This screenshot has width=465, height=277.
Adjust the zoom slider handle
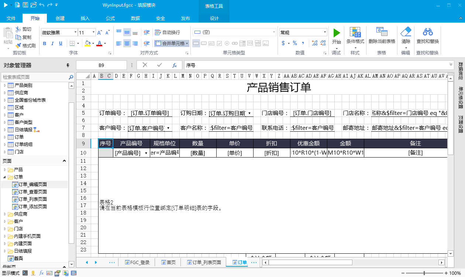424,273
